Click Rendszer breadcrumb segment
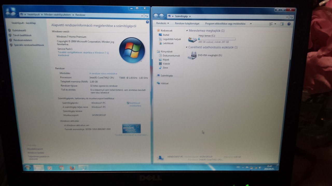Screen dimensions: 332x186 80,15
